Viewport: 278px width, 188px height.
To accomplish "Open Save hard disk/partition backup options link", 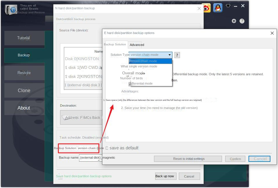I will [84, 176].
